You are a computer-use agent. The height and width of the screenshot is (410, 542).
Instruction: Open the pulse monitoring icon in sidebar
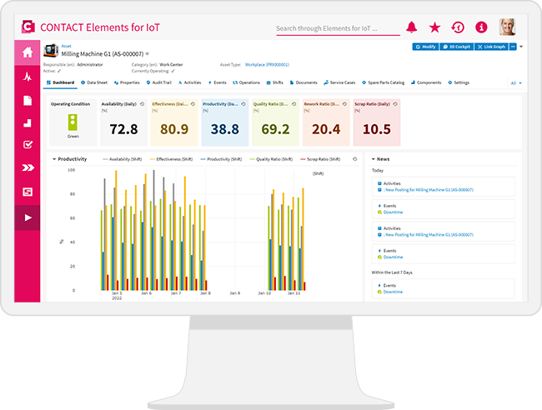tap(28, 77)
